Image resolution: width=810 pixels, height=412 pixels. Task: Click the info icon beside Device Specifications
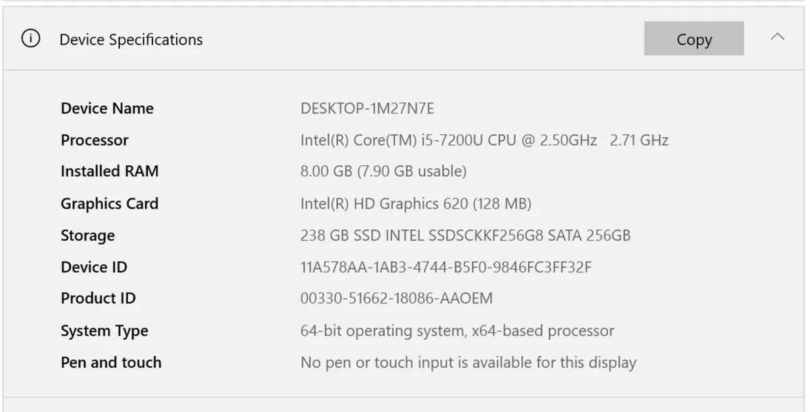[x=30, y=39]
